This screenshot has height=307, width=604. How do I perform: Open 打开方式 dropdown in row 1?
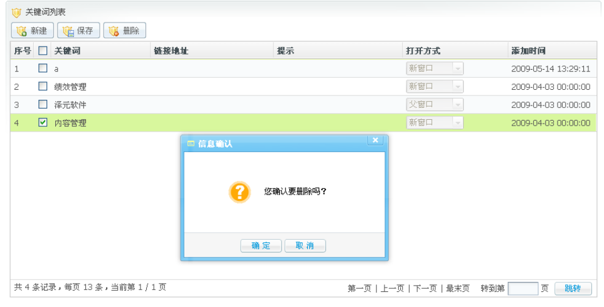coord(435,68)
